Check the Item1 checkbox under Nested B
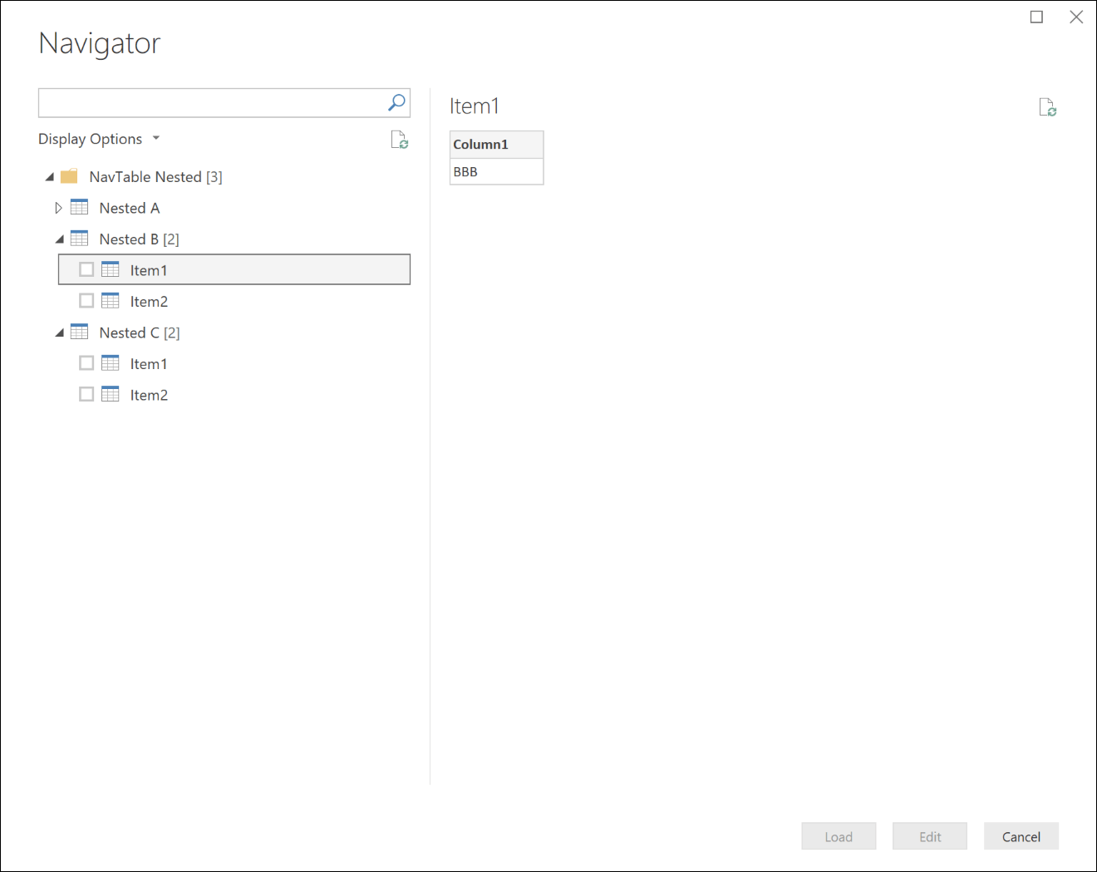Image resolution: width=1097 pixels, height=872 pixels. [86, 269]
